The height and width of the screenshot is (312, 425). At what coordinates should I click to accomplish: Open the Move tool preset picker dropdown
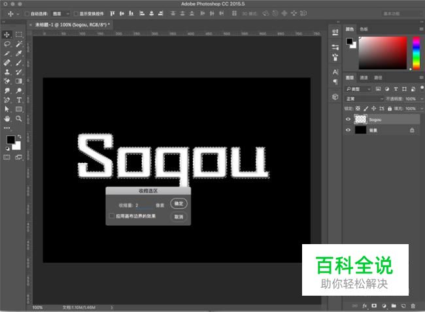[x=18, y=14]
